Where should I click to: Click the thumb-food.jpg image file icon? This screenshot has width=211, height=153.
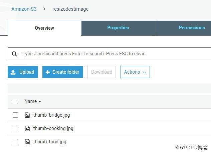tap(27, 142)
